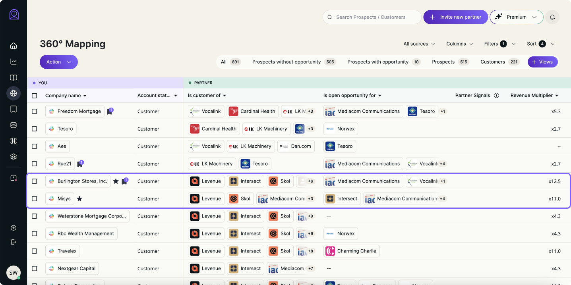The width and height of the screenshot is (571, 285).
Task: Check the Freedom Mortgage row checkbox
Action: 35,112
